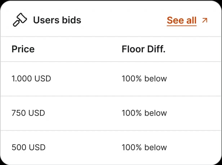222x165 pixels.
Task: Click 100% below in 500 USD row
Action: tap(144, 147)
